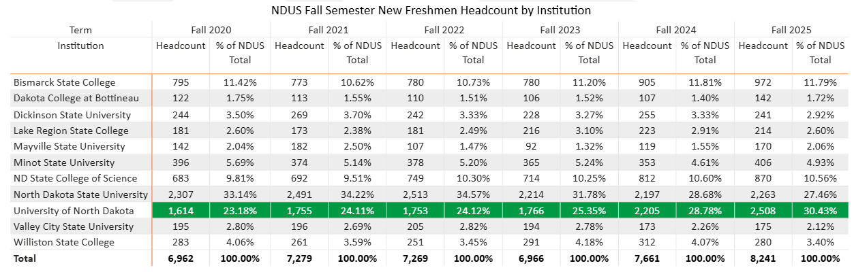Select the Valley City State University label
Image resolution: width=854 pixels, height=272 pixels.
pos(73,226)
